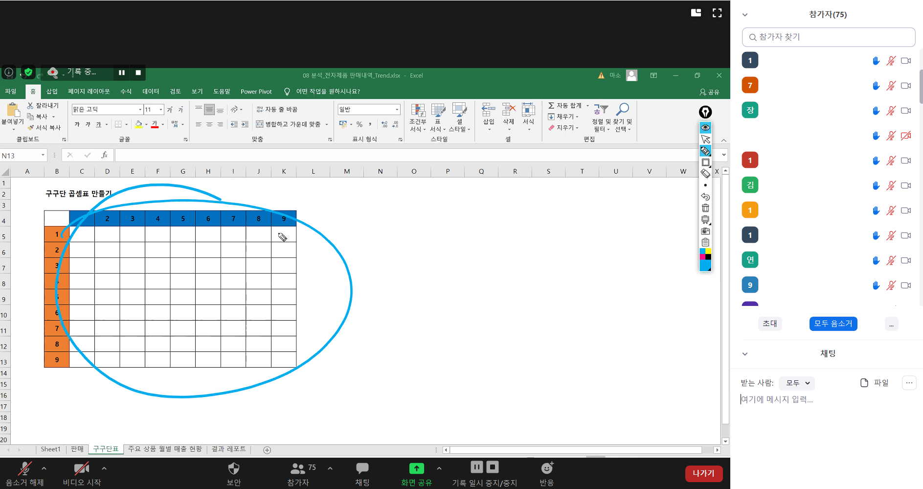Click the 모두 음소거 button

point(833,324)
